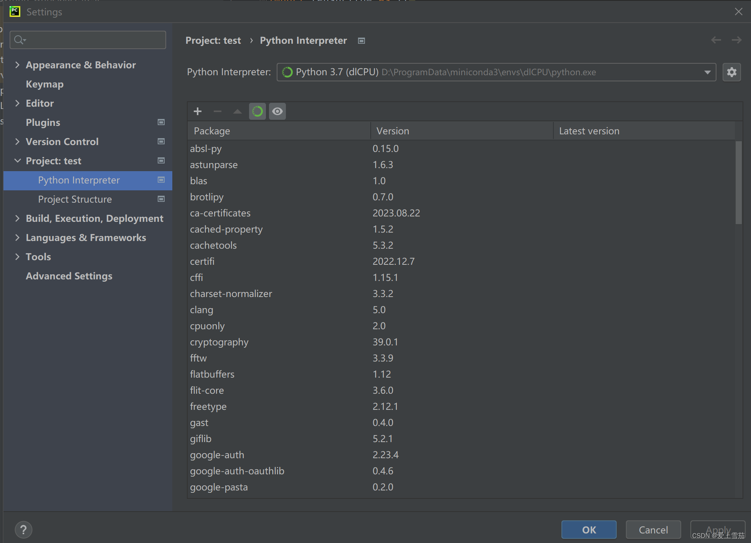Click the package list vertical scrollbar
The width and height of the screenshot is (751, 543).
coord(738,183)
